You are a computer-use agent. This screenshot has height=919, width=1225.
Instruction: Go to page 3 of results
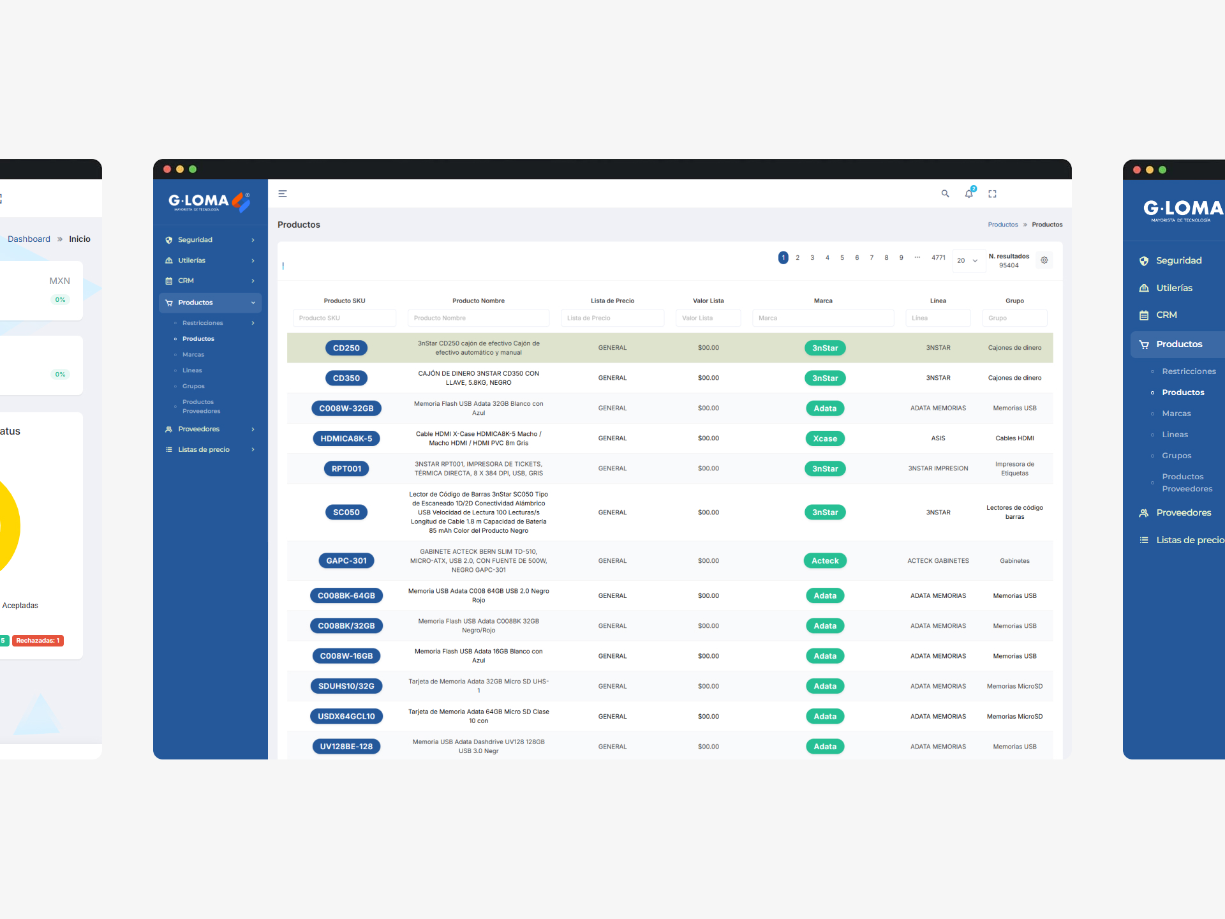click(x=812, y=258)
